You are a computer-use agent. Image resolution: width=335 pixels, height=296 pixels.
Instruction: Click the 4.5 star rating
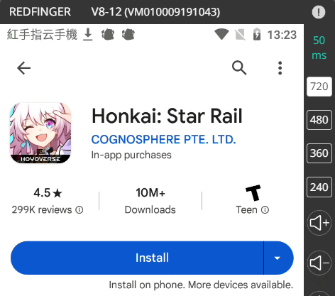[48, 192]
